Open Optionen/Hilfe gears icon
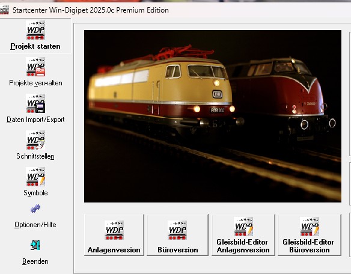Image resolution: width=351 pixels, height=274 pixels. (x=35, y=209)
